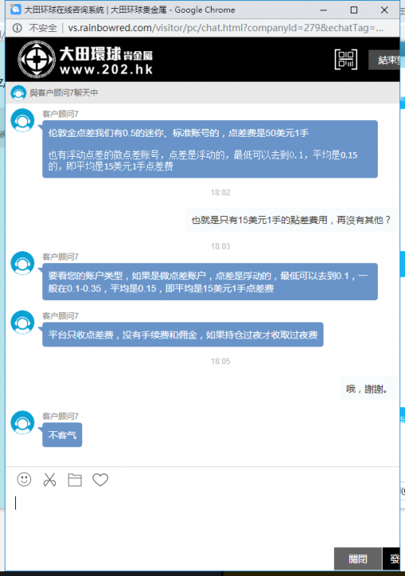Open the folder file upload icon

74,480
